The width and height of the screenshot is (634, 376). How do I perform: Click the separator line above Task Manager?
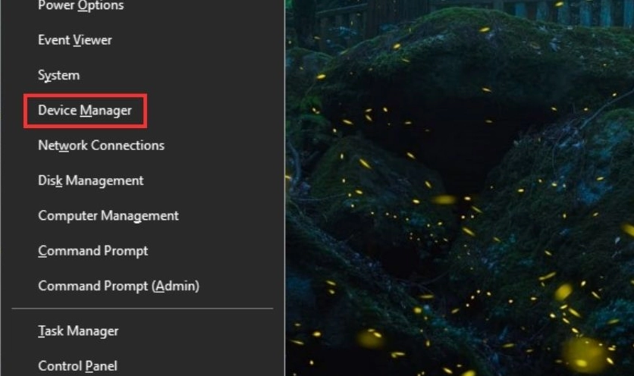[143, 309]
